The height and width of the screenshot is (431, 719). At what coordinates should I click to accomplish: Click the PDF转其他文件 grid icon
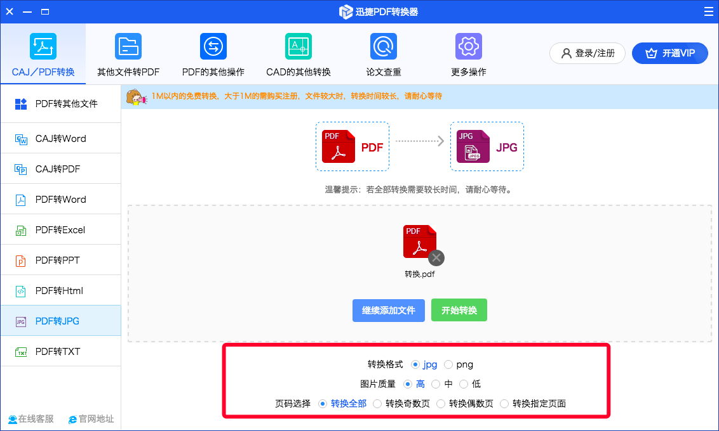tap(21, 105)
